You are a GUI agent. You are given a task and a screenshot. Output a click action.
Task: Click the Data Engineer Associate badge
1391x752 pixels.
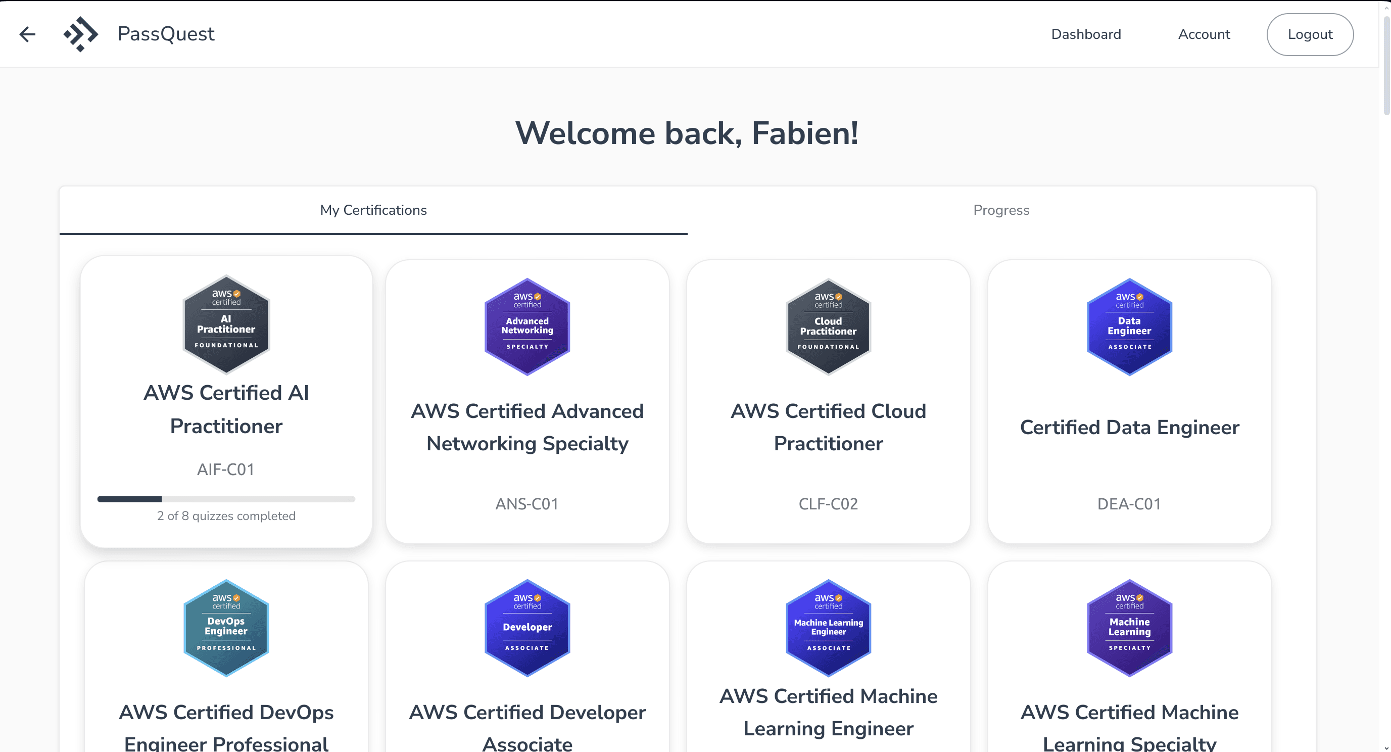click(1129, 326)
